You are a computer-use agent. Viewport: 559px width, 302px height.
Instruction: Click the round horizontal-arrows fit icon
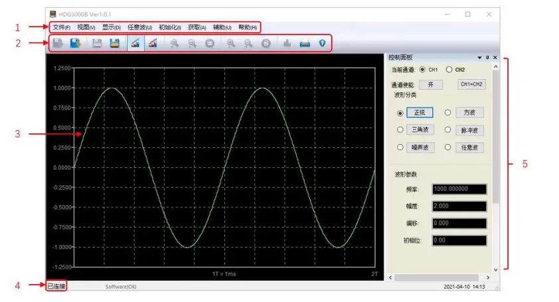(210, 44)
